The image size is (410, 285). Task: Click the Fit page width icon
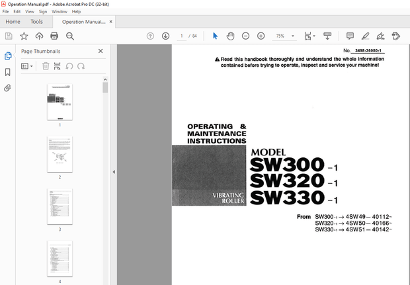click(307, 36)
